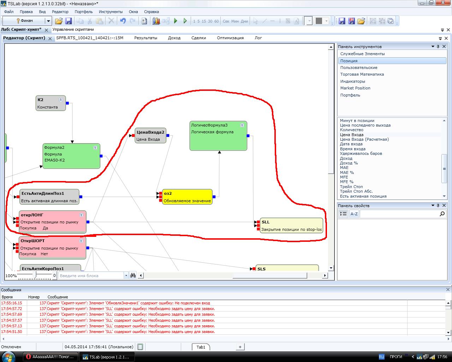Select Индикаторы category in tools panel

[x=352, y=81]
